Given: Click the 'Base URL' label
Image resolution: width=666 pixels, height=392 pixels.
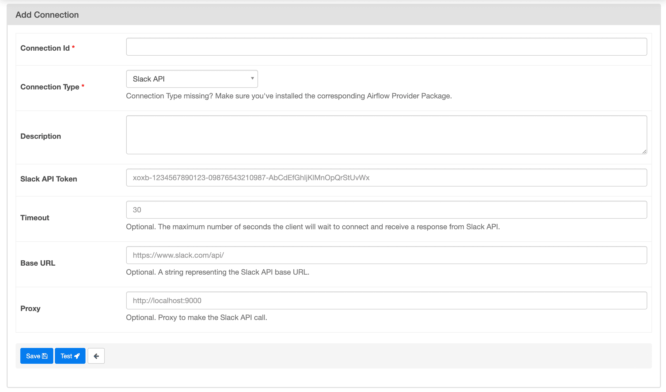Looking at the screenshot, I should 38,263.
